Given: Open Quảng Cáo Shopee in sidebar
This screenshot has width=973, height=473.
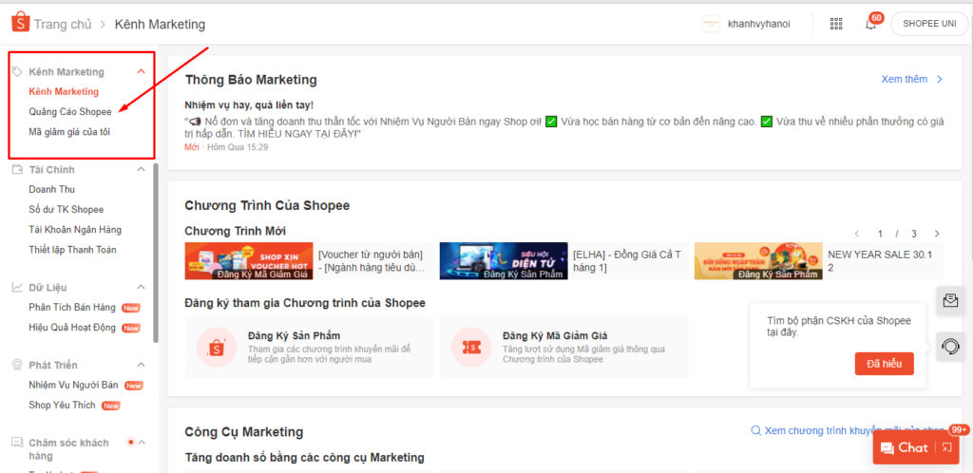Looking at the screenshot, I should (70, 111).
